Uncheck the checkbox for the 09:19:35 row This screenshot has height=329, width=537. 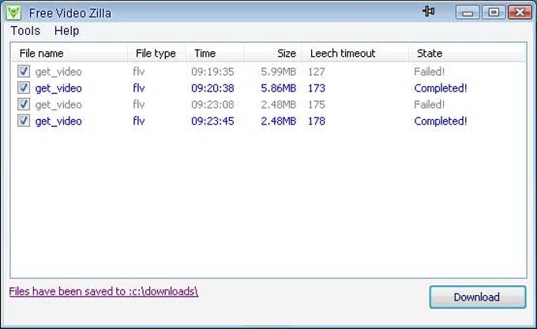click(x=24, y=71)
